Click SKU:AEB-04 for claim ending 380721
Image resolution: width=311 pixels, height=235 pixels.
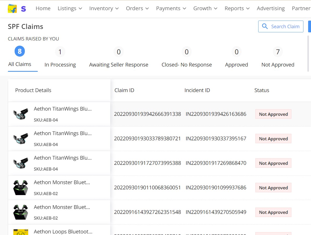[x=46, y=144]
